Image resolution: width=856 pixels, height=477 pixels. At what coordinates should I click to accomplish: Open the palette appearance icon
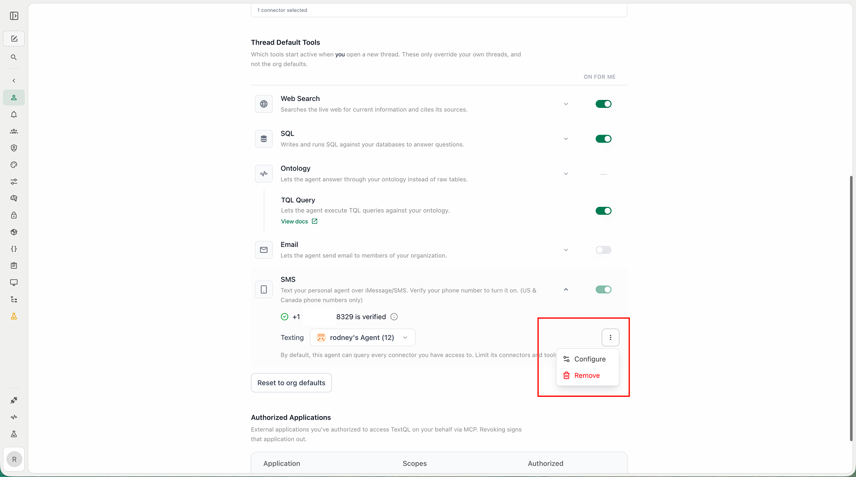pos(14,165)
